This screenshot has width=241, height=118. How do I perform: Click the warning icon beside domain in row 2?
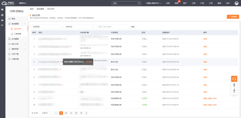[71, 46]
